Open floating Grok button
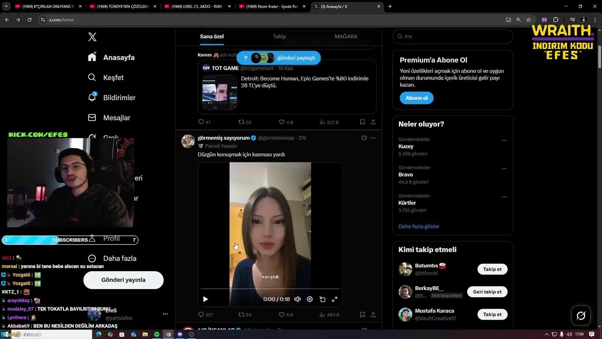Image resolution: width=602 pixels, height=339 pixels. pos(581,315)
